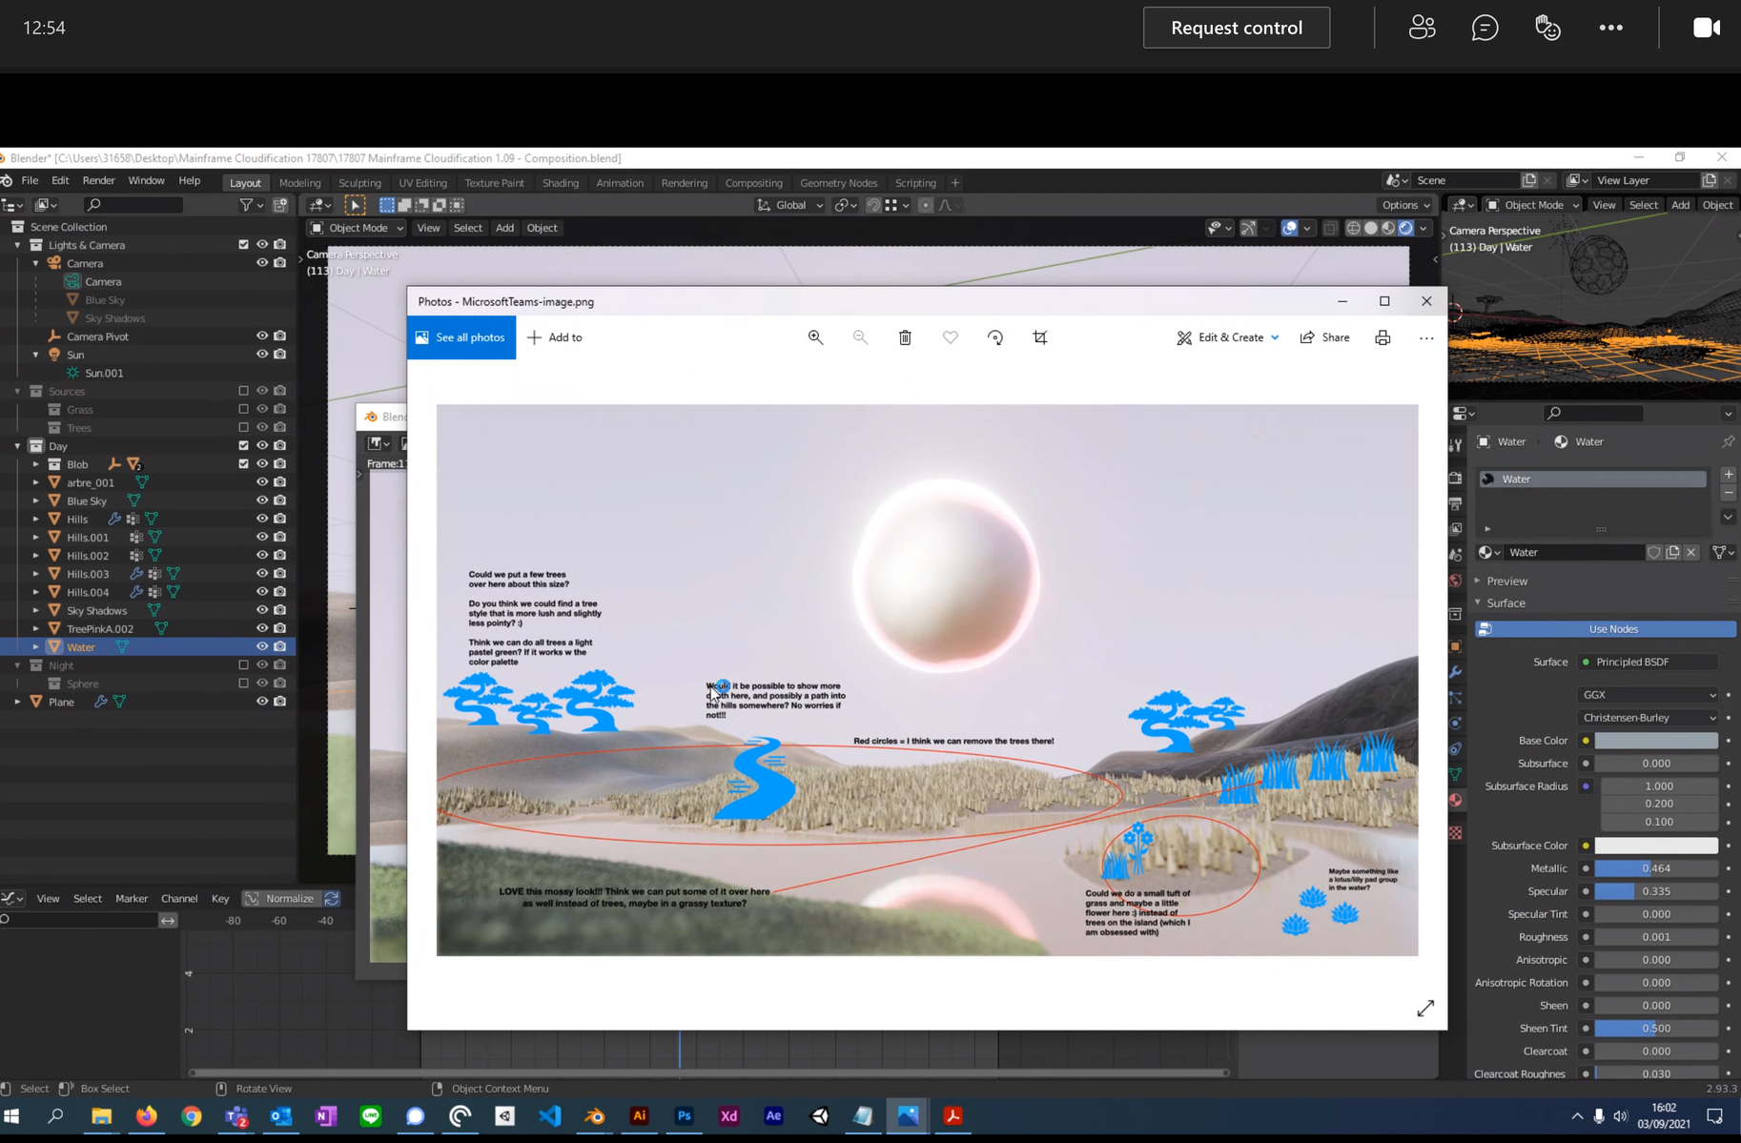
Task: Click Use Nodes button
Action: coord(1606,629)
